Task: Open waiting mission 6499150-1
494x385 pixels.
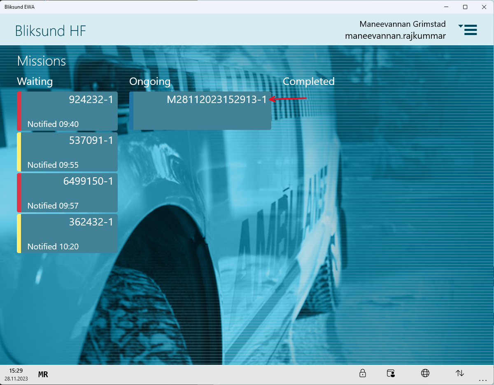Action: pos(68,193)
